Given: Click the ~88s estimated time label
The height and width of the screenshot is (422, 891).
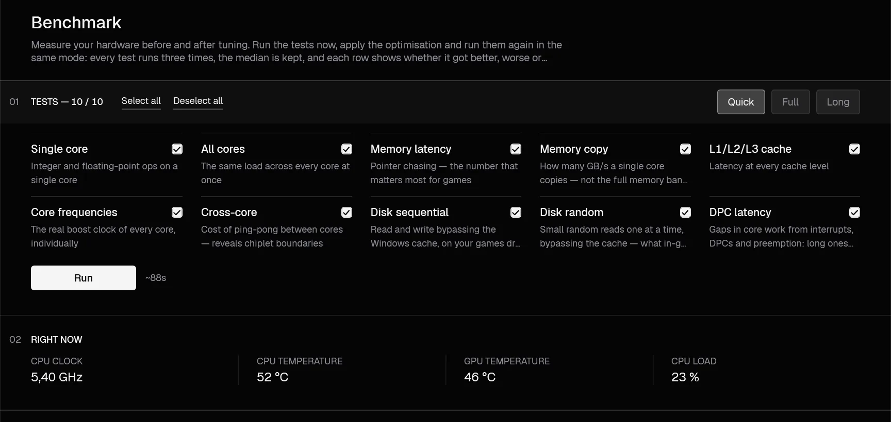Looking at the screenshot, I should pyautogui.click(x=156, y=278).
